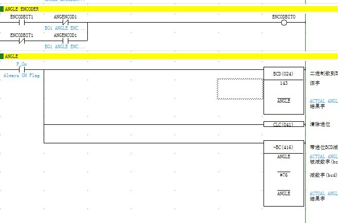This screenshot has height=223, width=338.
Task: Select the CLC(041) clear carry instruction
Action: click(x=284, y=124)
